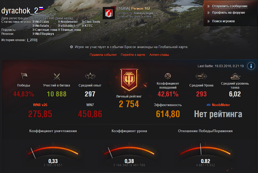Open the WoTReplays link
This screenshot has height=173, width=258.
(x=45, y=34)
